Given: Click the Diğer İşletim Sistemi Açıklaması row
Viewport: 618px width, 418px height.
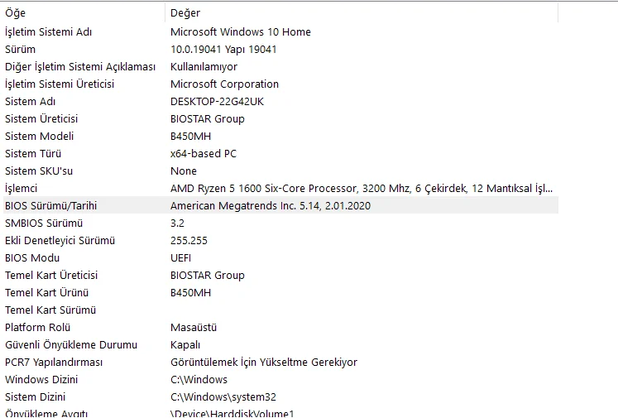Looking at the screenshot, I should coord(79,66).
